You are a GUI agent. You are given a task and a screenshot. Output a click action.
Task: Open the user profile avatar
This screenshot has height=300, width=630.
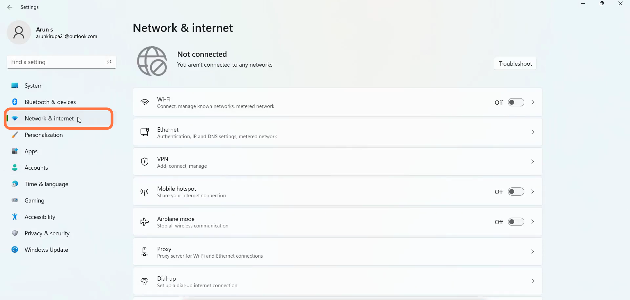[x=19, y=32]
